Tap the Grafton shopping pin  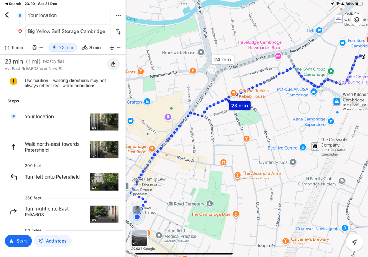(147, 101)
